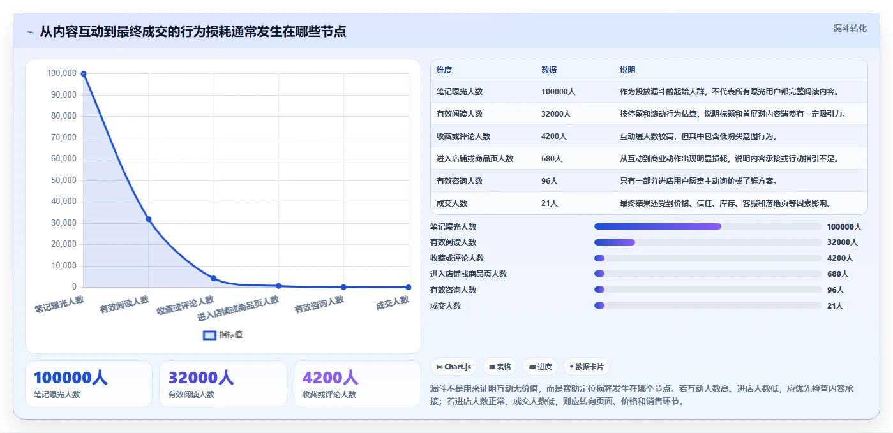The width and height of the screenshot is (893, 433).
Task: Open the 32000人 有效阅读人数 data card
Action: point(223,384)
